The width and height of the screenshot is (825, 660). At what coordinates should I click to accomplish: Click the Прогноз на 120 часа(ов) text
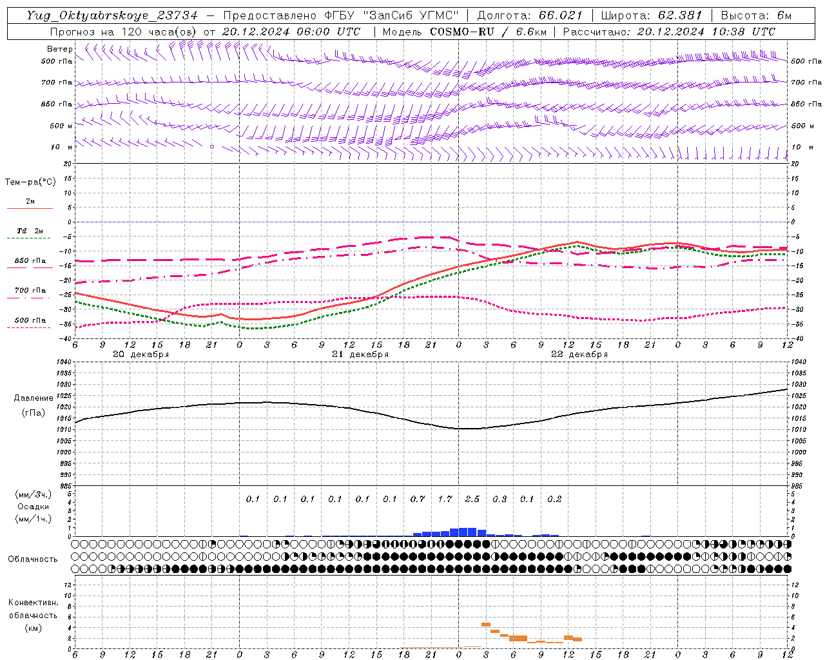[x=124, y=32]
